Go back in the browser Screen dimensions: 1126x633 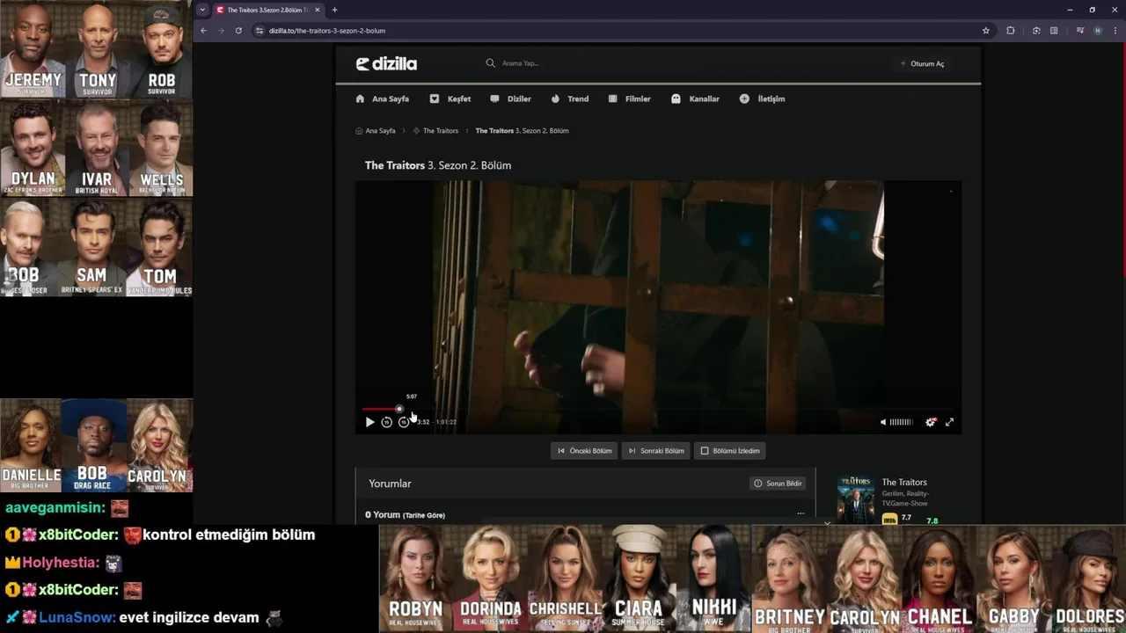coord(203,31)
